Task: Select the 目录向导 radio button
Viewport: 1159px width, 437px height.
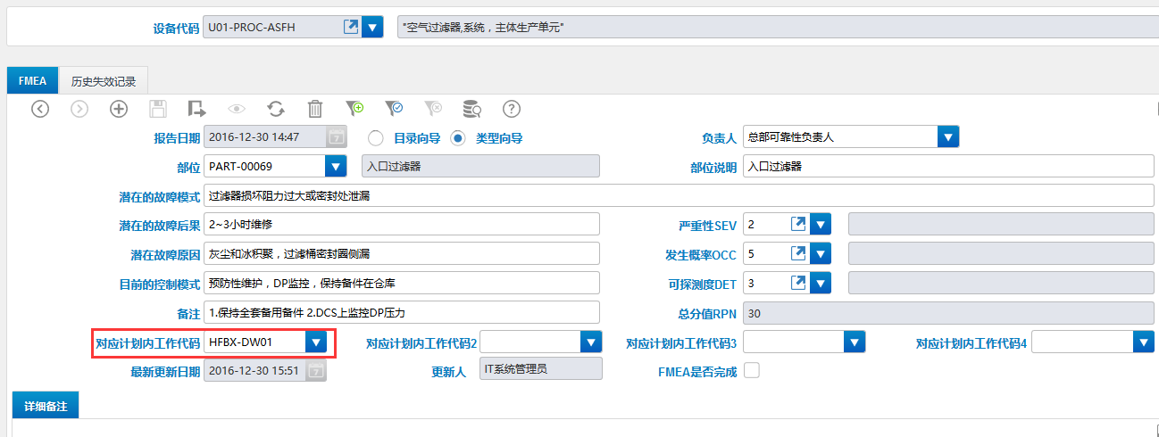Action: point(376,138)
